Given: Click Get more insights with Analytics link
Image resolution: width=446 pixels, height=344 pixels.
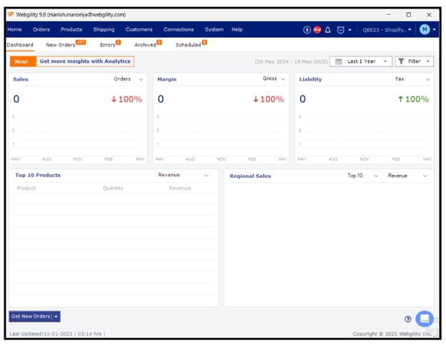Looking at the screenshot, I should click(84, 61).
